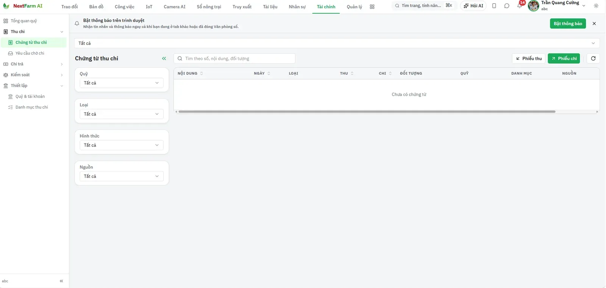This screenshot has height=288, width=606.
Task: Open the Hình thức filter dropdown
Action: point(122,145)
